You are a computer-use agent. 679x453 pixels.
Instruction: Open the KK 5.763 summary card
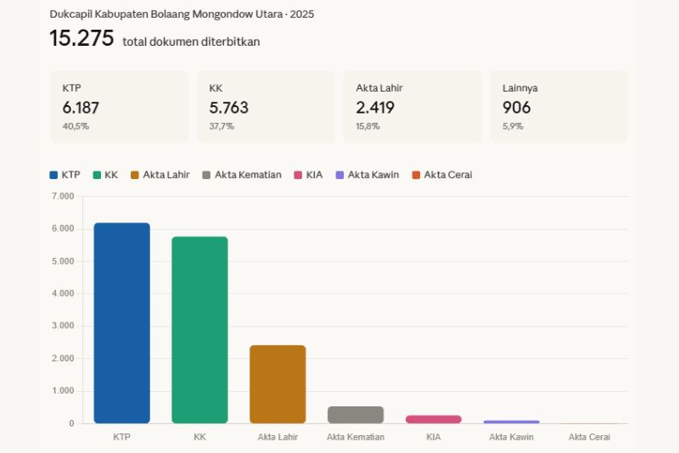(266, 107)
